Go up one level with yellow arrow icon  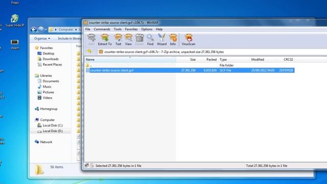[x=89, y=52]
